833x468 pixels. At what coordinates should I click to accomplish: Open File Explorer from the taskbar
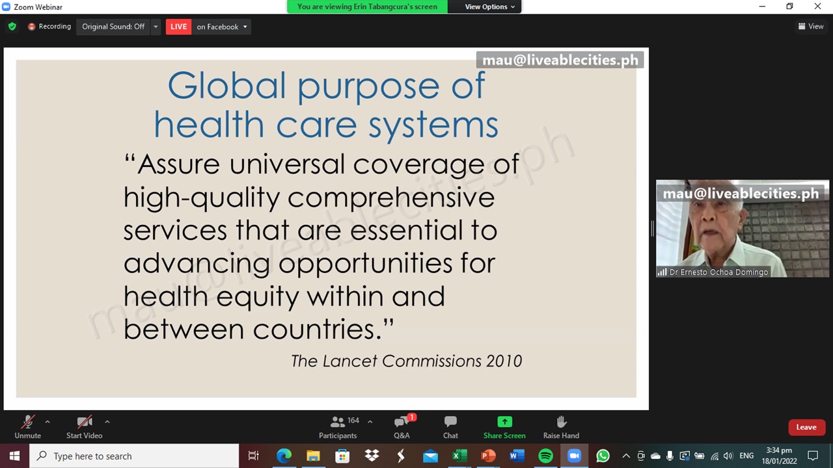point(313,456)
